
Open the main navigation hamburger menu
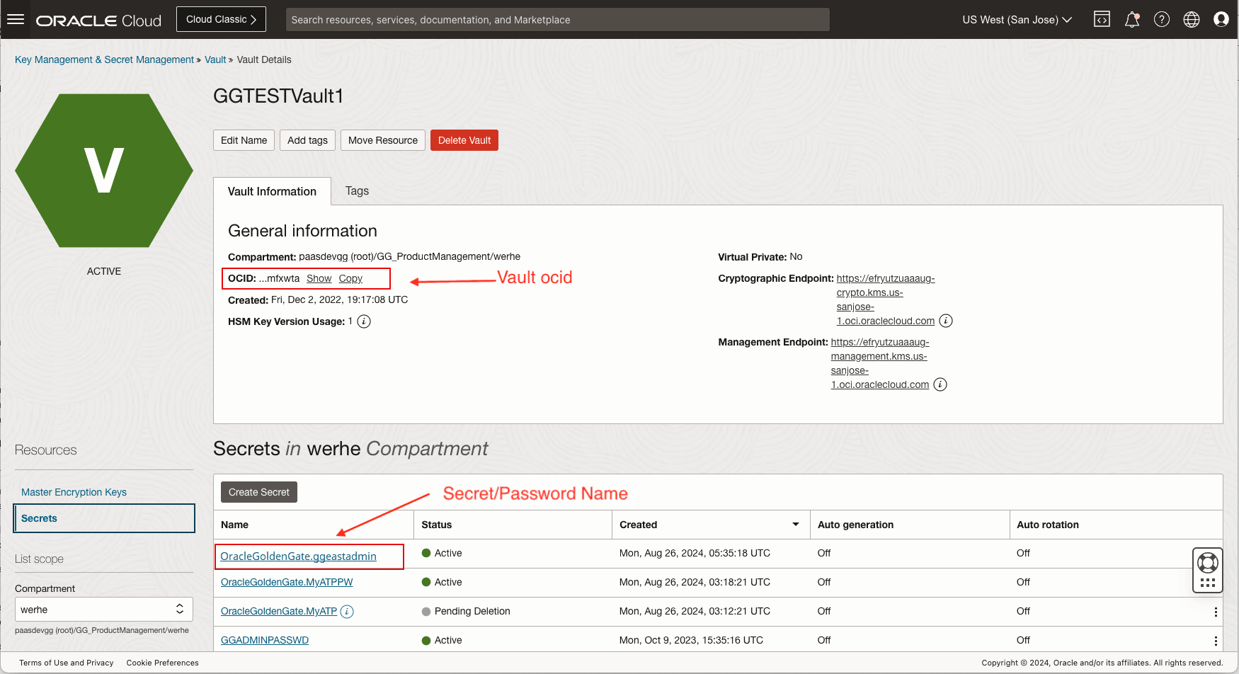[16, 19]
